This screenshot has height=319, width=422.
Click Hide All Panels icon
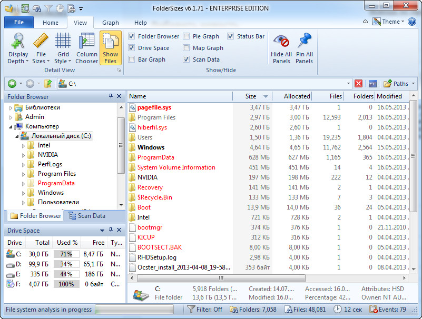pyautogui.click(x=281, y=48)
